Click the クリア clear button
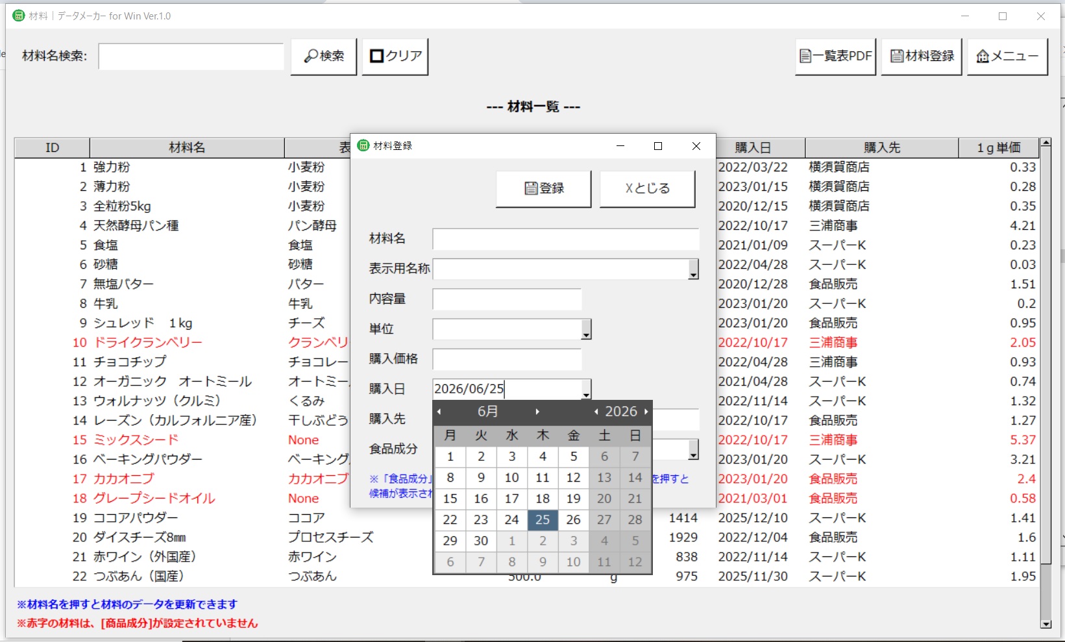The width and height of the screenshot is (1065, 642). (x=395, y=56)
